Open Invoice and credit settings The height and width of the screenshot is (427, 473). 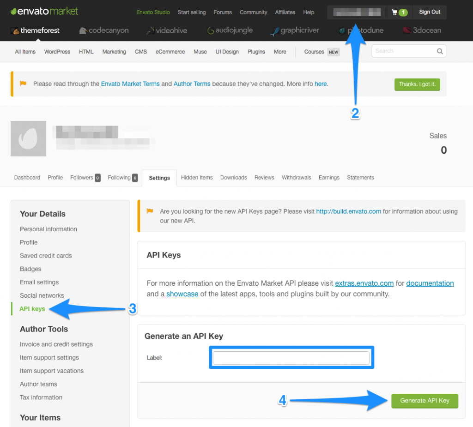click(x=56, y=344)
